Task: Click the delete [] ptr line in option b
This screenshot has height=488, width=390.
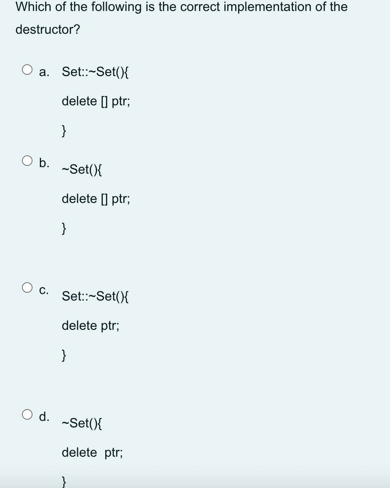Action: 96,198
